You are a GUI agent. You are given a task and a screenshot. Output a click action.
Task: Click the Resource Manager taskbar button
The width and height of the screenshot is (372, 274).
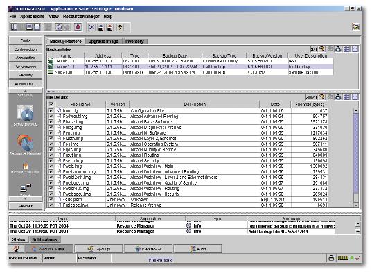click(49, 249)
